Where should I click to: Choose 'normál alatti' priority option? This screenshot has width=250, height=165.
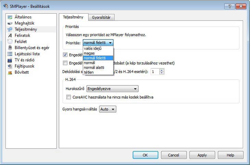point(98,67)
